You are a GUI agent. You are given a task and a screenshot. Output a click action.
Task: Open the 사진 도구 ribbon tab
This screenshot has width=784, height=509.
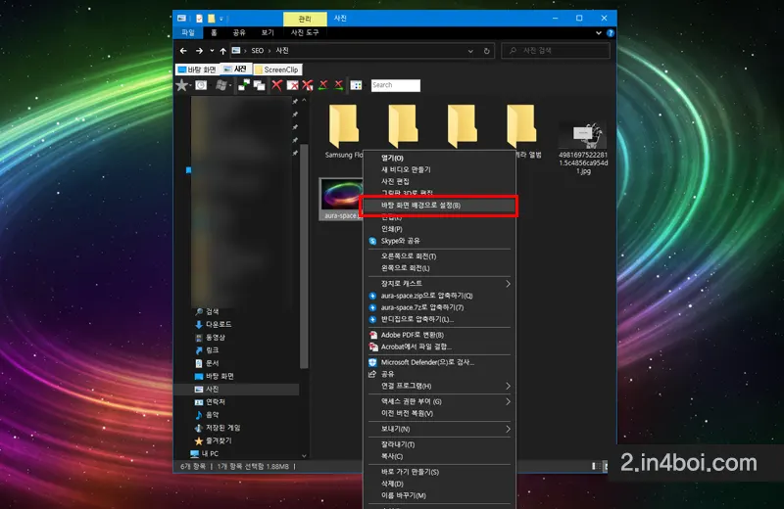tap(305, 32)
